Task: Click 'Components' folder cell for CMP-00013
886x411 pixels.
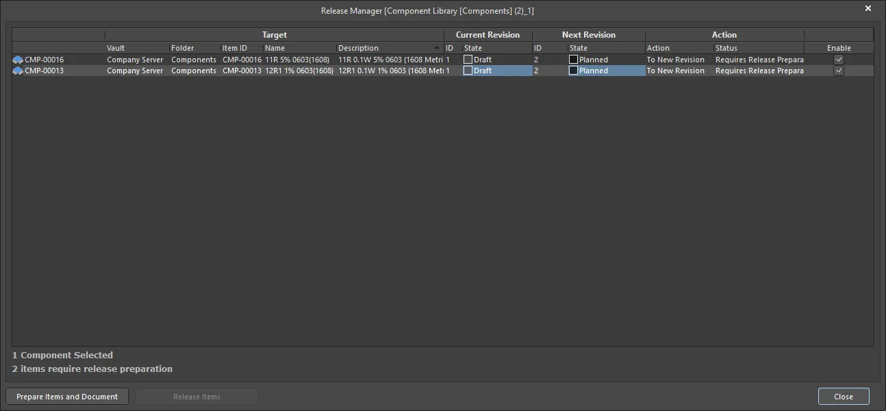Action: tap(194, 71)
